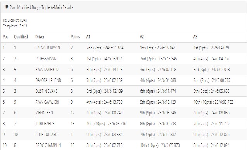The height and width of the screenshot is (150, 247).
Task: Click RYAN CAVALIERI driver name
Action: tap(47, 102)
